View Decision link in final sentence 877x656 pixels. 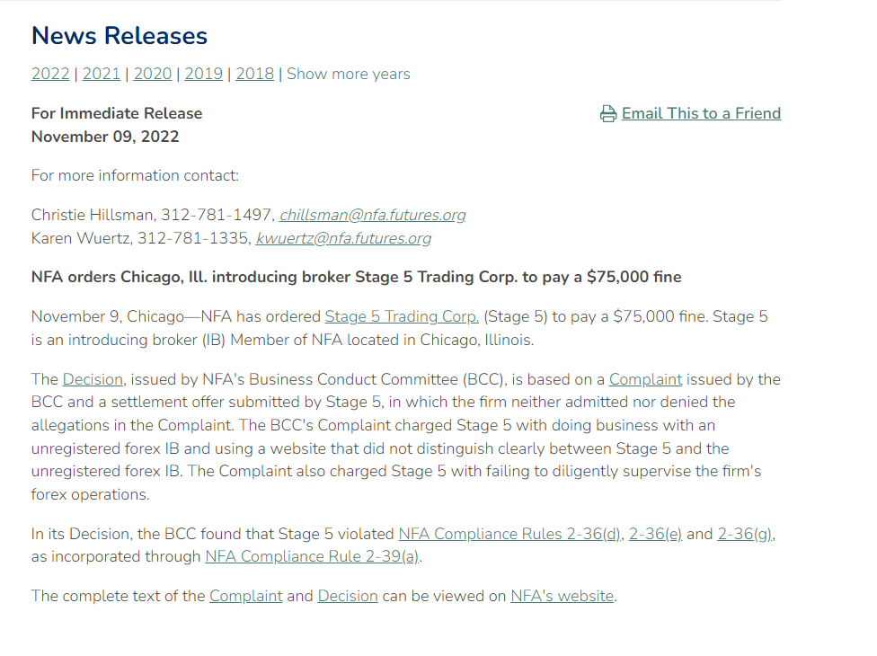(x=348, y=596)
